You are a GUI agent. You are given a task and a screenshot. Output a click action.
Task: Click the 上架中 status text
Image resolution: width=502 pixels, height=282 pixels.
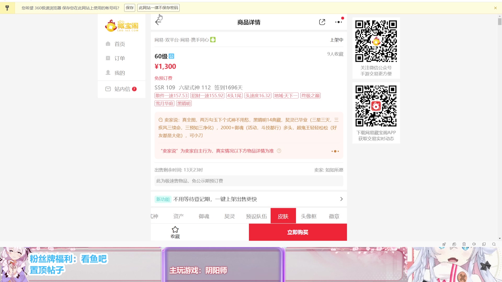(336, 40)
